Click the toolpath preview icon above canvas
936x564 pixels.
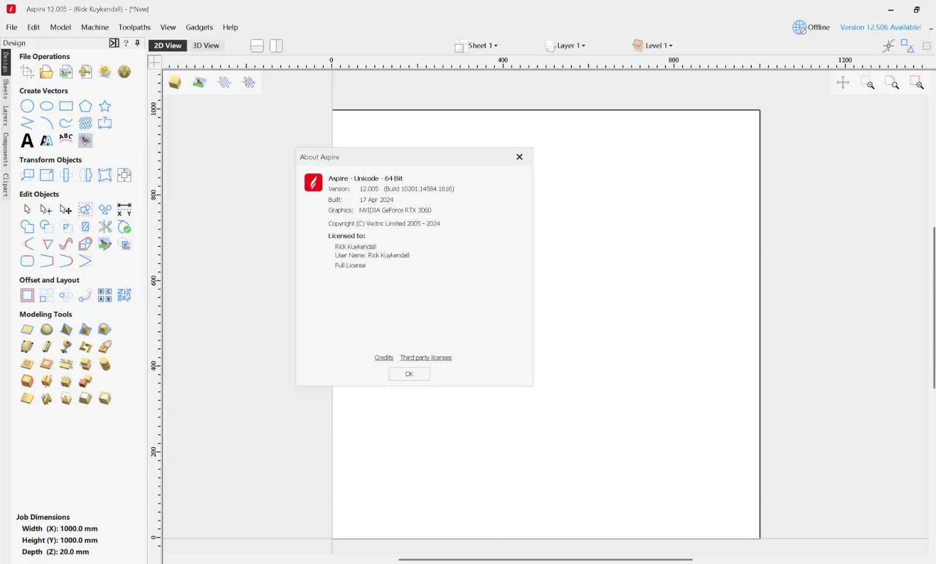(x=224, y=82)
